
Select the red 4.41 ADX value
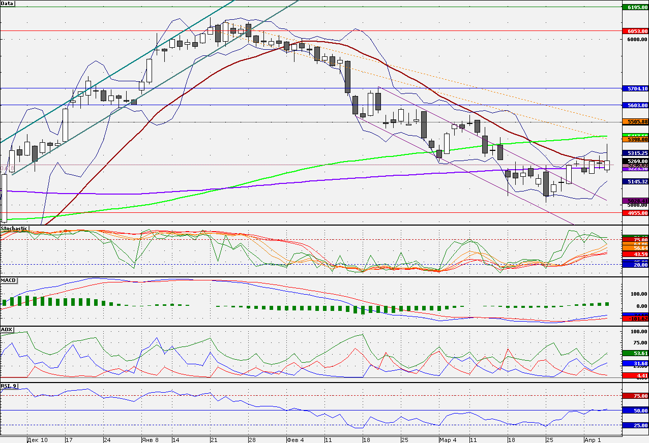coord(635,375)
